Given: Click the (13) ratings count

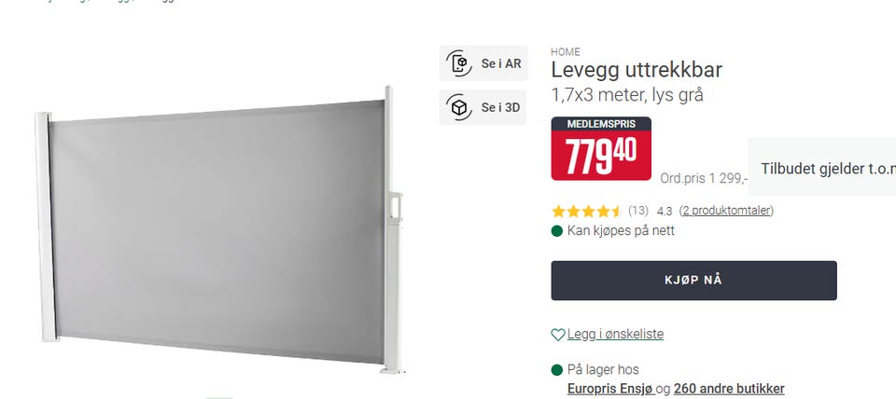Looking at the screenshot, I should tap(638, 211).
